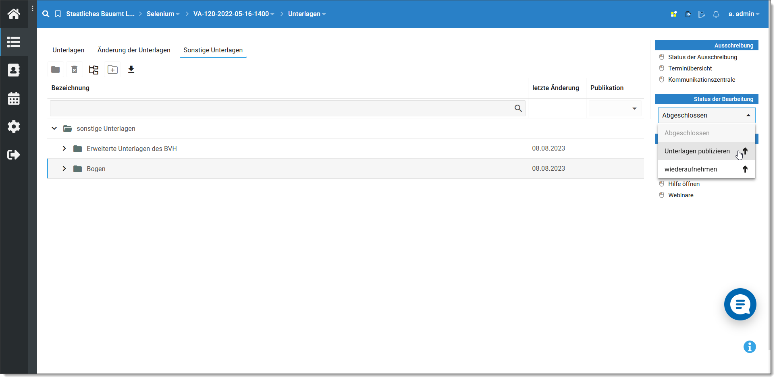Click the yellow squares header icon
Viewport: 777px width, 380px height.
[x=674, y=14]
